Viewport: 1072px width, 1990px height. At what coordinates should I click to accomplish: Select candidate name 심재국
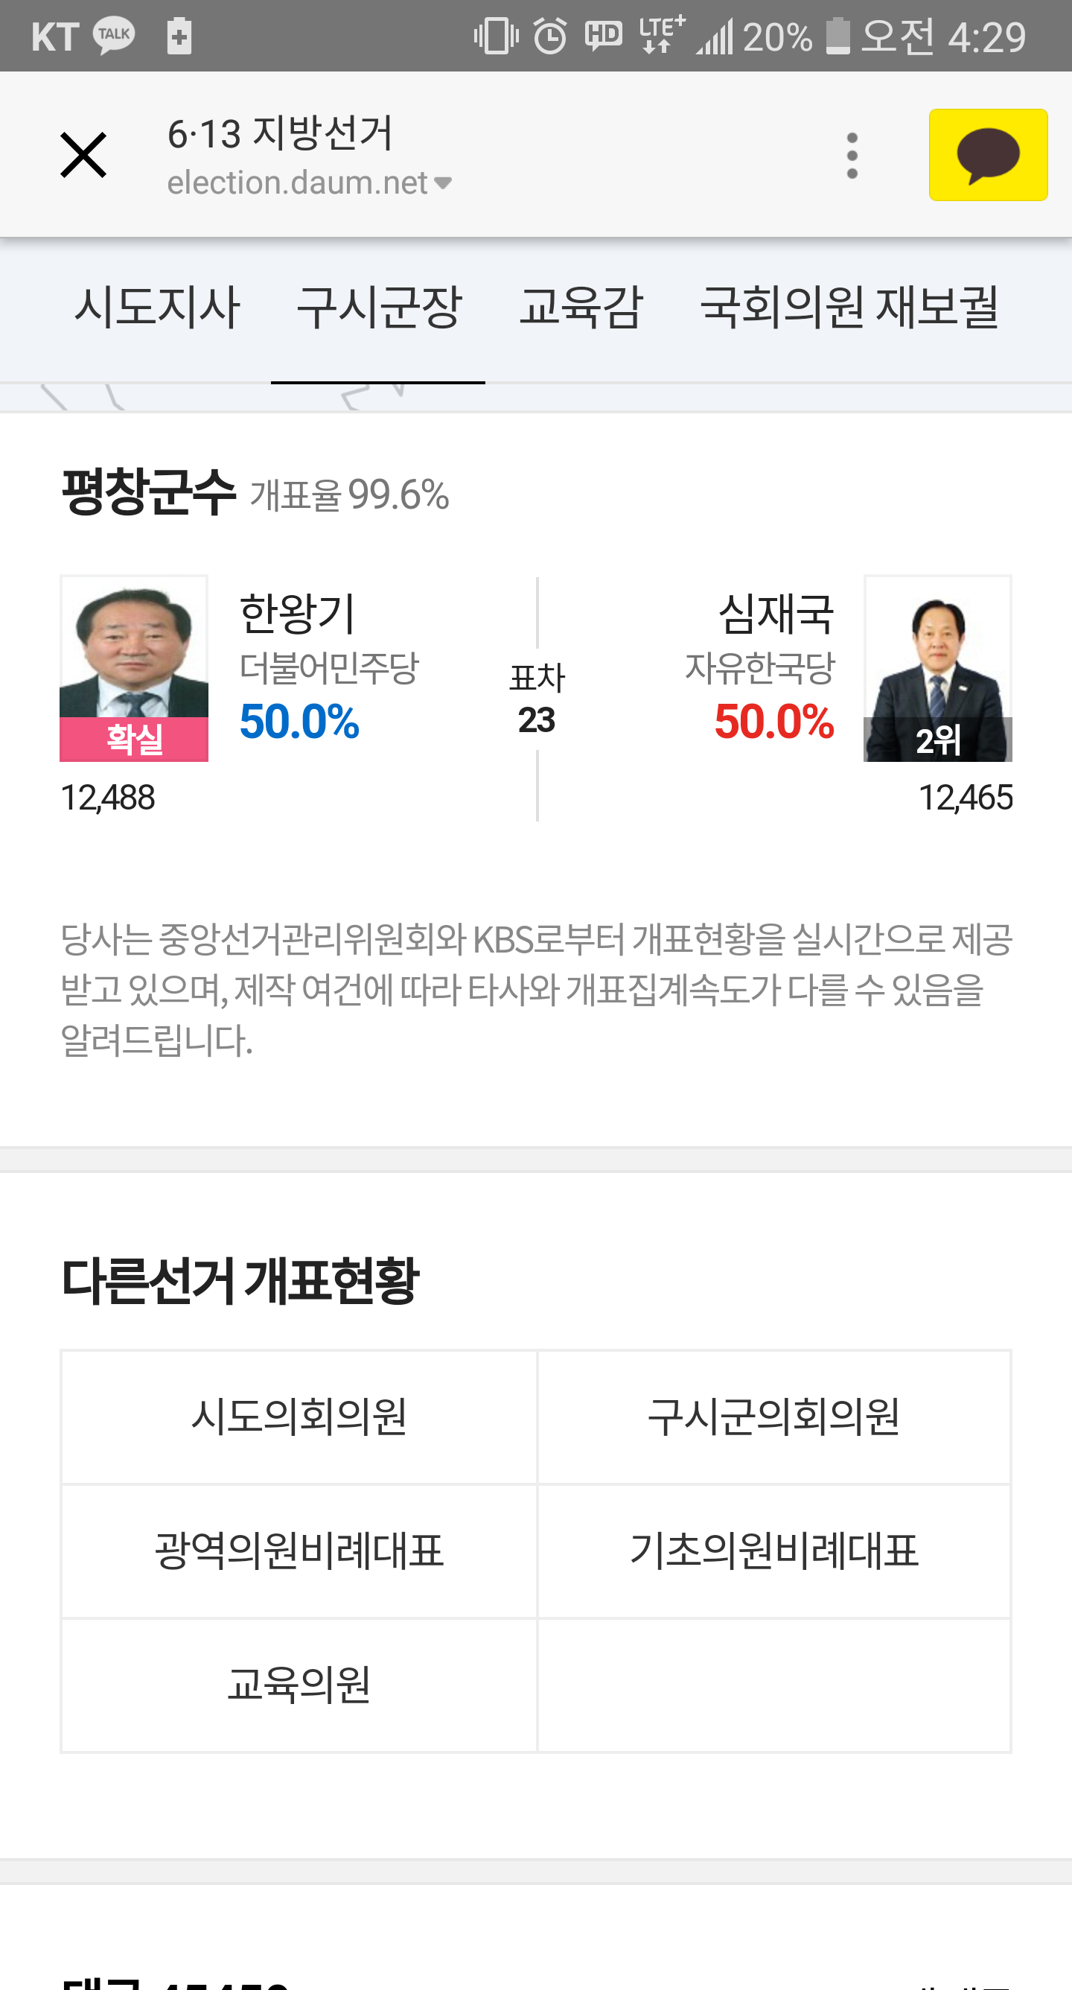click(x=776, y=614)
